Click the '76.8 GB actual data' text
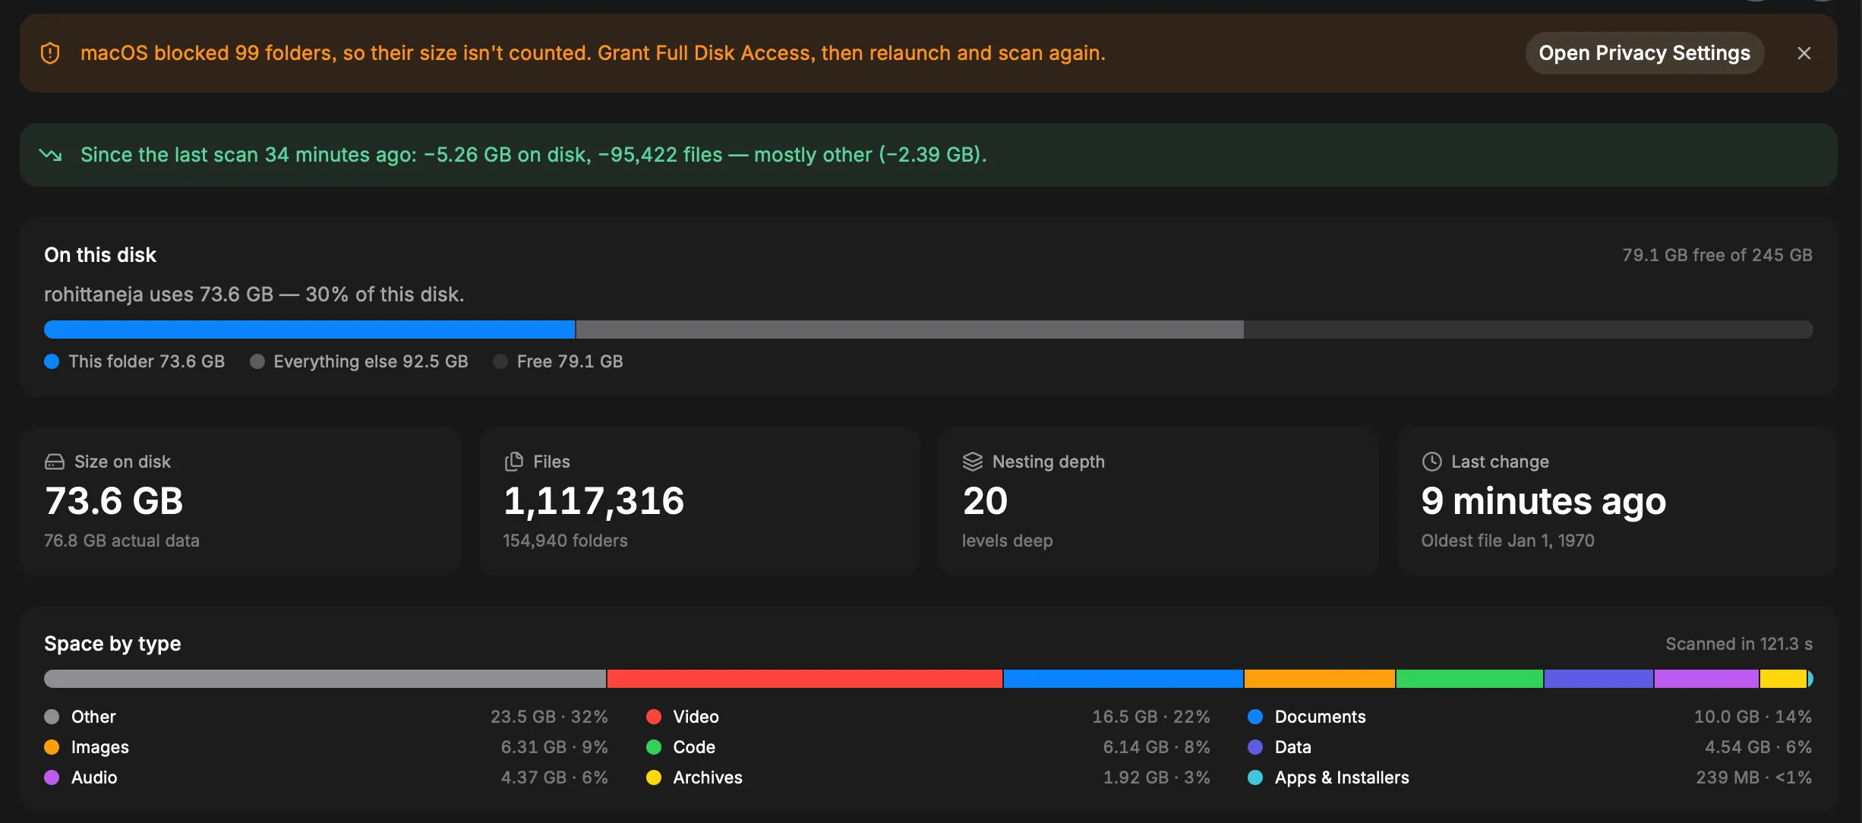Viewport: 1862px width, 823px height. tap(122, 541)
